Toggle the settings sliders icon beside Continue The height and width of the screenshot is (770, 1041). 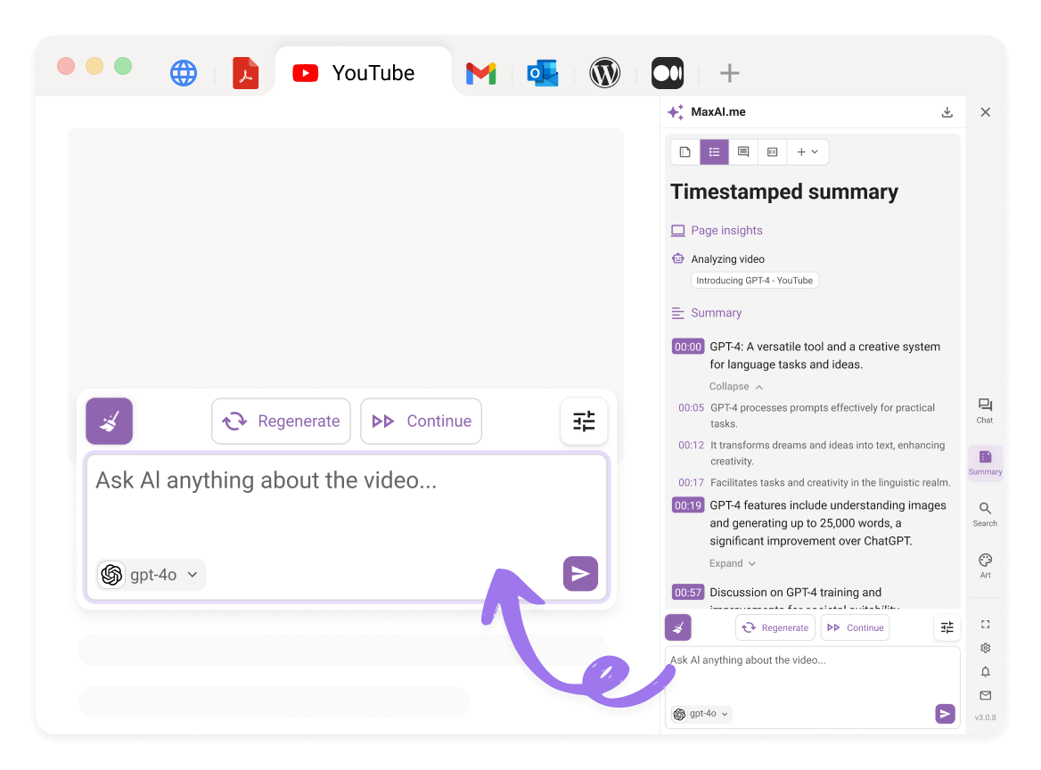click(584, 421)
